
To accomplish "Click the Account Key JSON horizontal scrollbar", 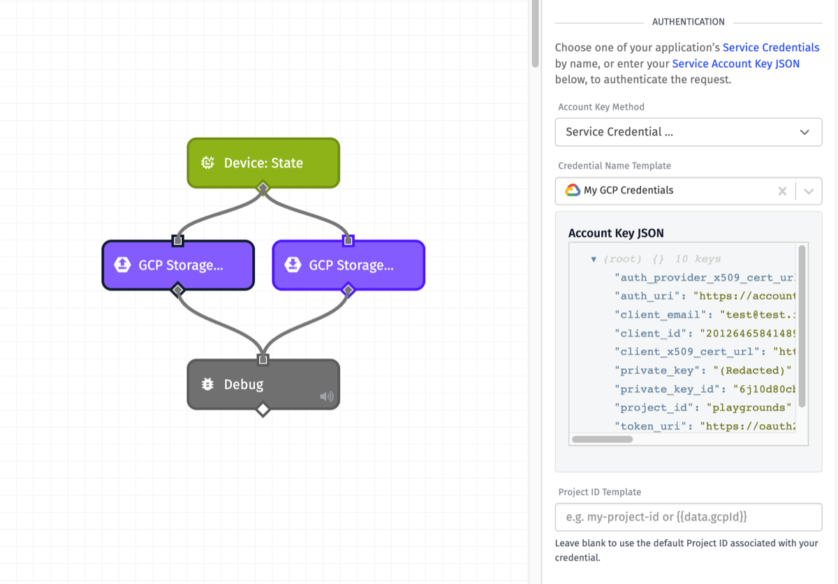I will coord(602,439).
